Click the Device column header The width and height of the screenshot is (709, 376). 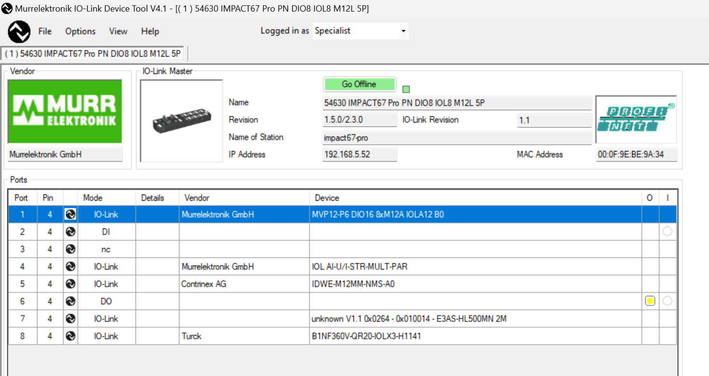coord(475,198)
